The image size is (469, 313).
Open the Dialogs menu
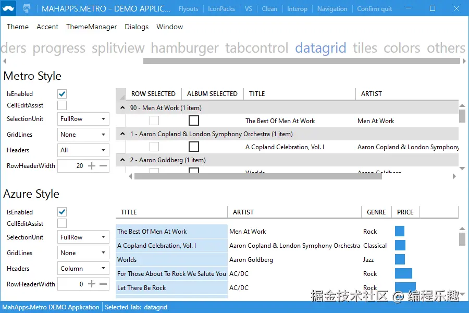[x=137, y=27]
